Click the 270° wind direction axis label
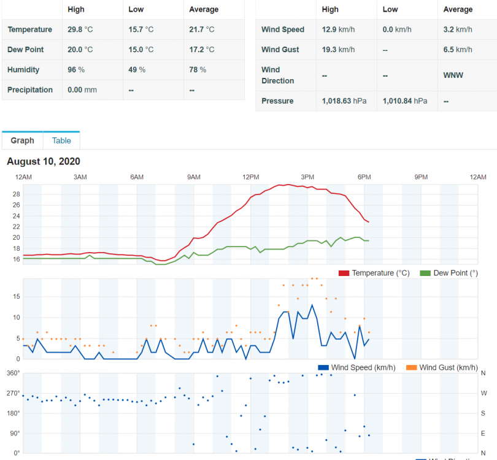This screenshot has height=460, width=497. pyautogui.click(x=12, y=393)
